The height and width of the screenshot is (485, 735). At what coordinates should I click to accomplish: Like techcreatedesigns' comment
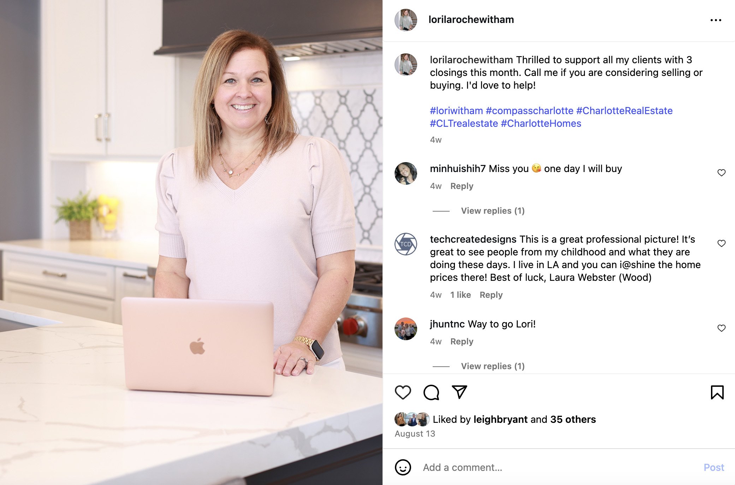point(721,243)
